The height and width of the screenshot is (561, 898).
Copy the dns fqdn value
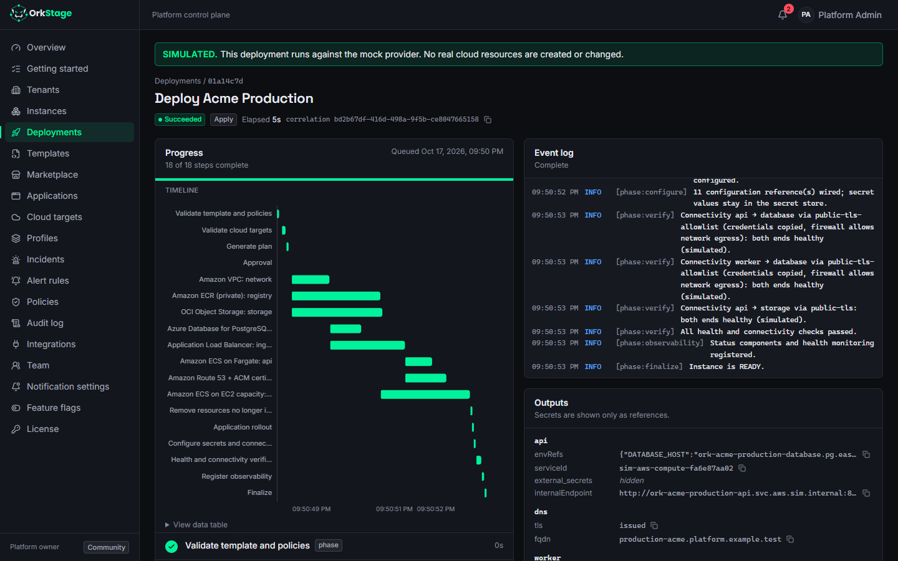pos(790,539)
